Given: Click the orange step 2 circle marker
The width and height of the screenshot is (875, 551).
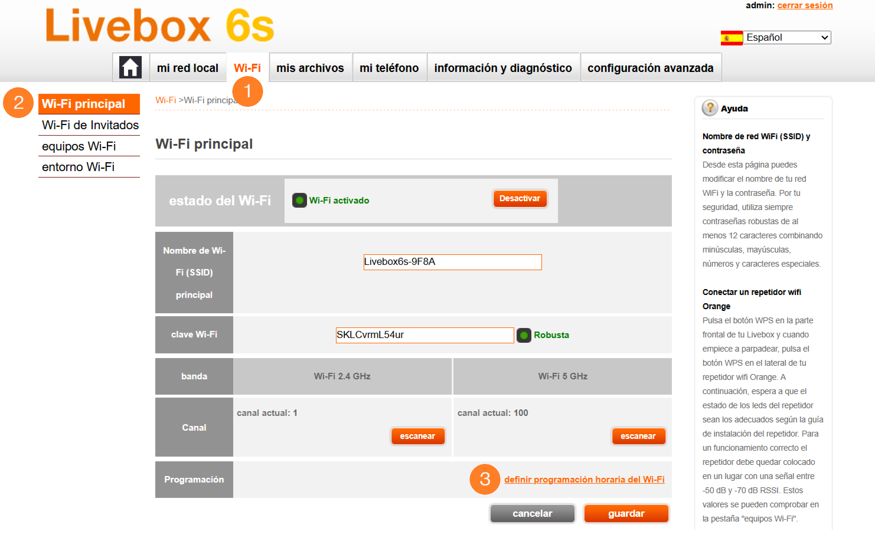Looking at the screenshot, I should tap(18, 103).
